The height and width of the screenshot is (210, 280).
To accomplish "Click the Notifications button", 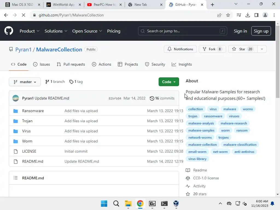I will click(180, 49).
